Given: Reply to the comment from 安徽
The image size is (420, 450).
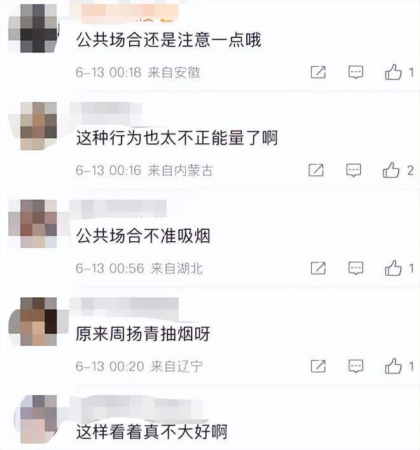Looking at the screenshot, I should [x=356, y=72].
